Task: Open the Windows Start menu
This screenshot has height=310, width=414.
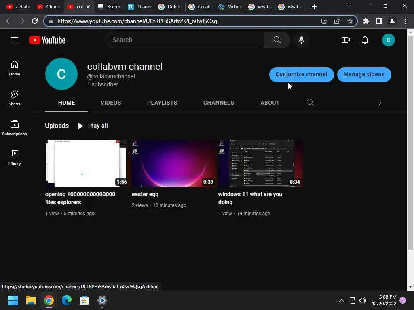Action: coord(13,300)
